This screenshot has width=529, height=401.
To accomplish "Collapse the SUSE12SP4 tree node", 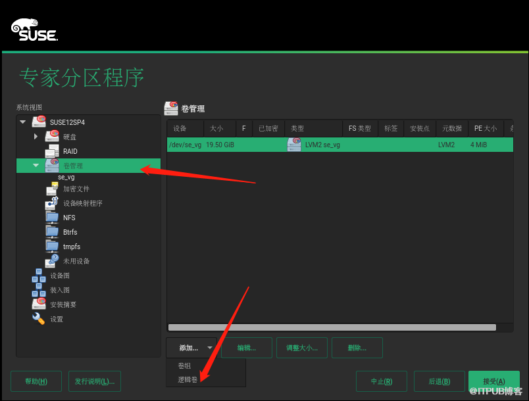I will point(23,122).
